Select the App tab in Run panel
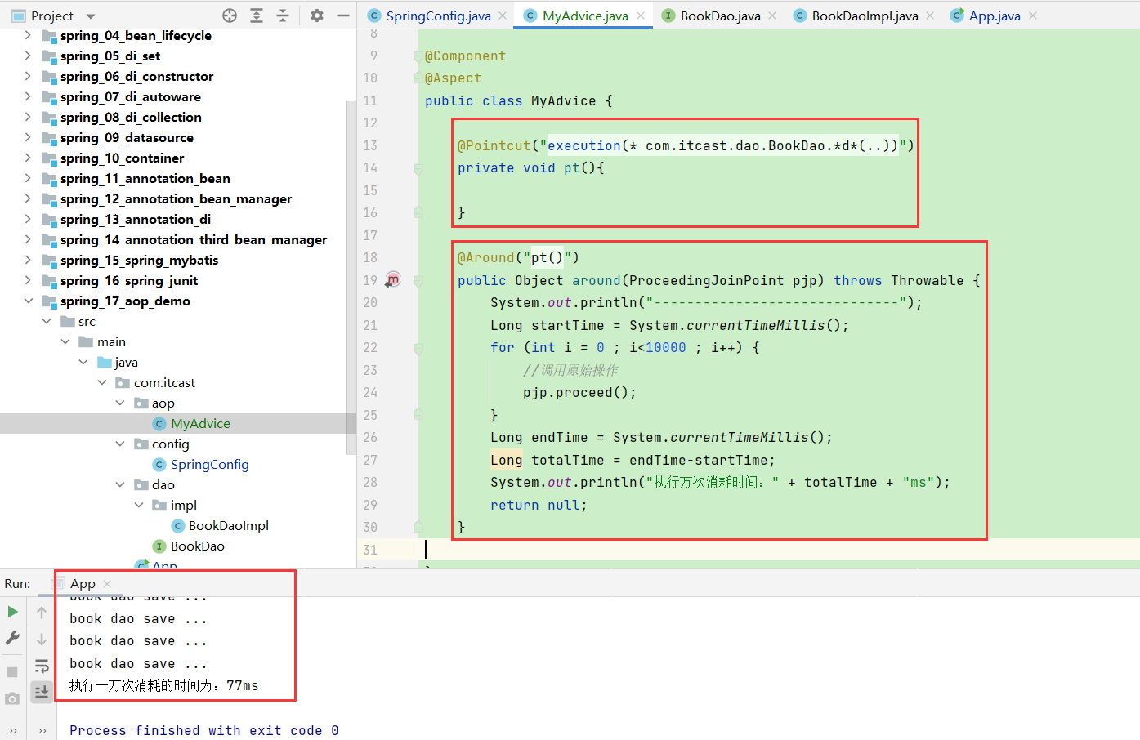The image size is (1140, 740). pyautogui.click(x=83, y=583)
